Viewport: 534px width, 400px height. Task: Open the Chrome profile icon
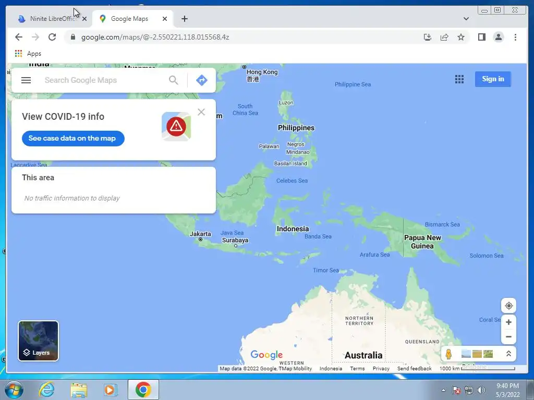pos(498,37)
